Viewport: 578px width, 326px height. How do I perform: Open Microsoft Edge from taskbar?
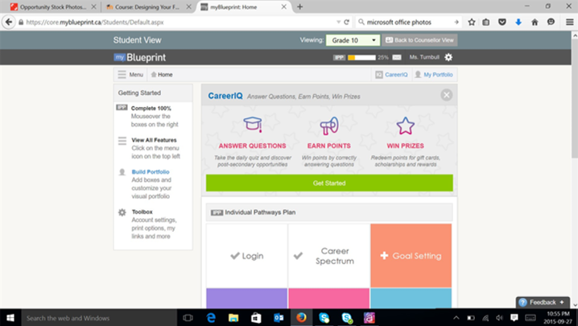pyautogui.click(x=211, y=317)
